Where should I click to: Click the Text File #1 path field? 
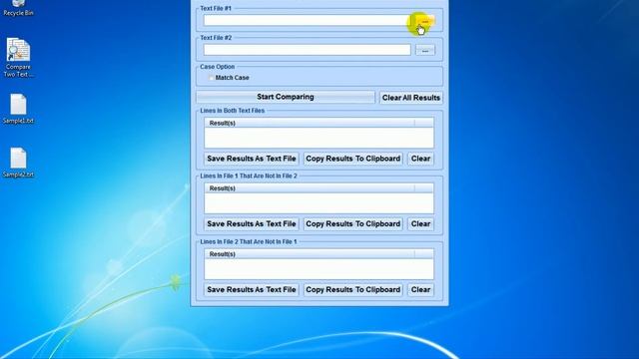(x=307, y=20)
